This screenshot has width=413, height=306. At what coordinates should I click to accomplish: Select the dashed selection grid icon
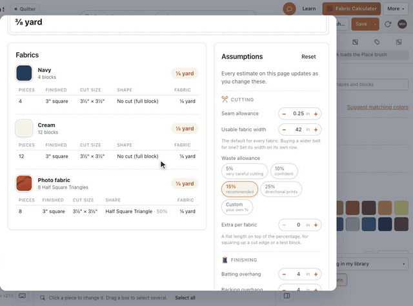click(399, 42)
